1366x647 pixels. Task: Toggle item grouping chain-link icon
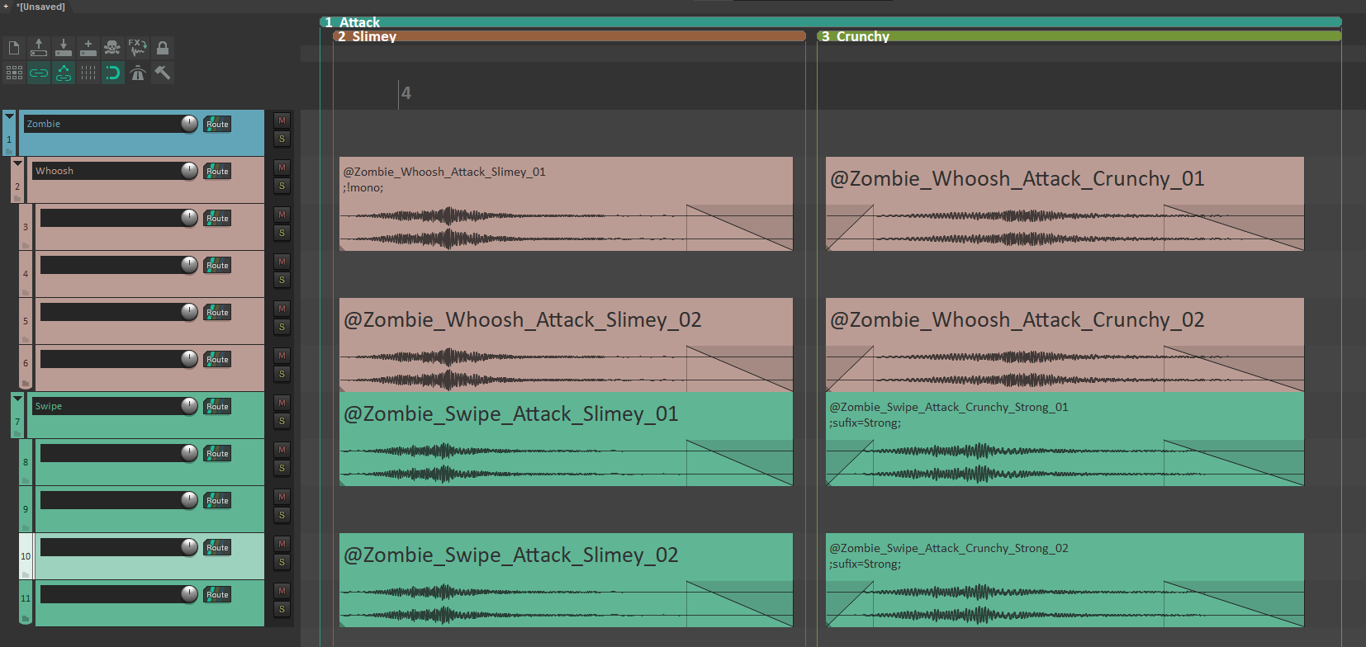click(x=39, y=73)
